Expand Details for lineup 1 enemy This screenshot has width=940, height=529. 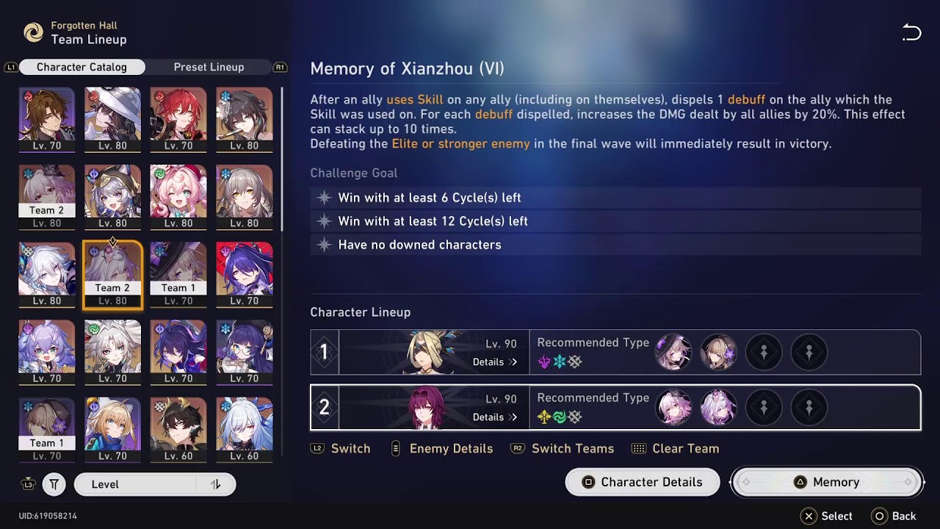click(x=494, y=362)
